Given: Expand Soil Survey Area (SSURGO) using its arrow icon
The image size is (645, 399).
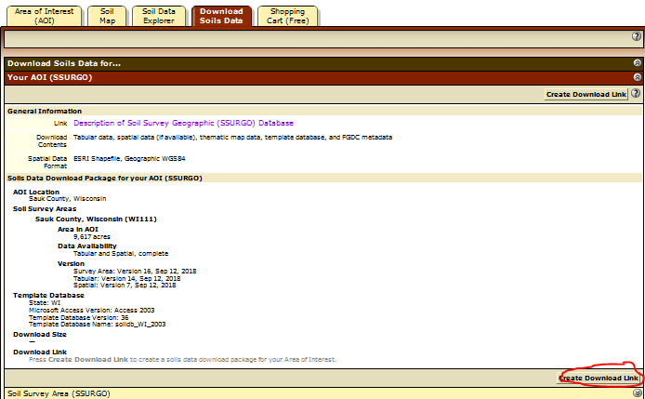Looking at the screenshot, I should click(637, 393).
